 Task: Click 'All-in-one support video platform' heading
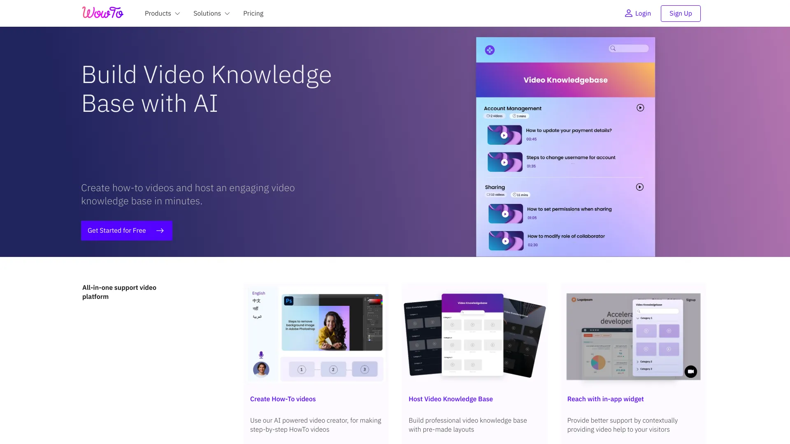click(x=119, y=292)
